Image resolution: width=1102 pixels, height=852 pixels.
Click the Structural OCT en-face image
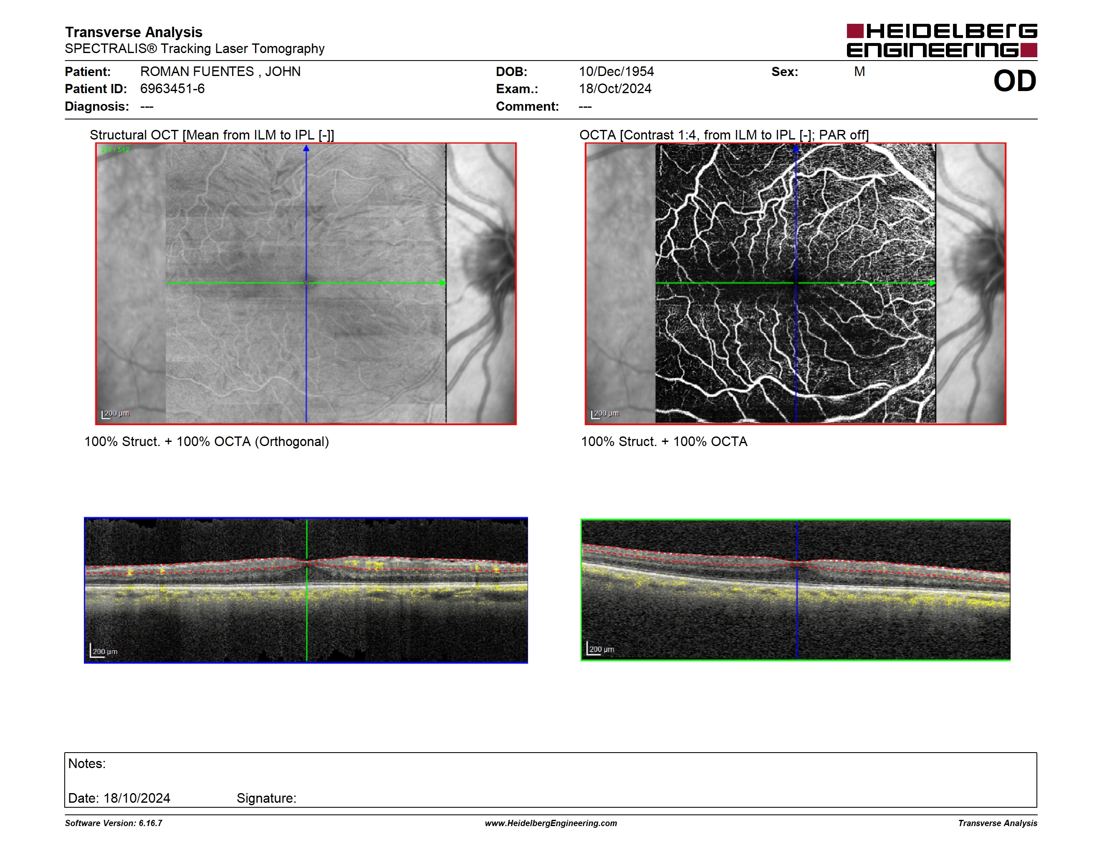[x=306, y=284]
